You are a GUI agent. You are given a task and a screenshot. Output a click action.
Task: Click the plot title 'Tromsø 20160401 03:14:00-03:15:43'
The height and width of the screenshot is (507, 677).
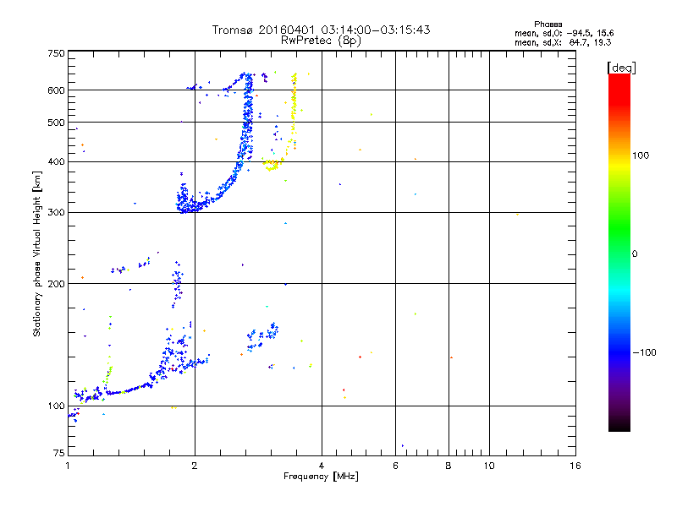pos(321,30)
